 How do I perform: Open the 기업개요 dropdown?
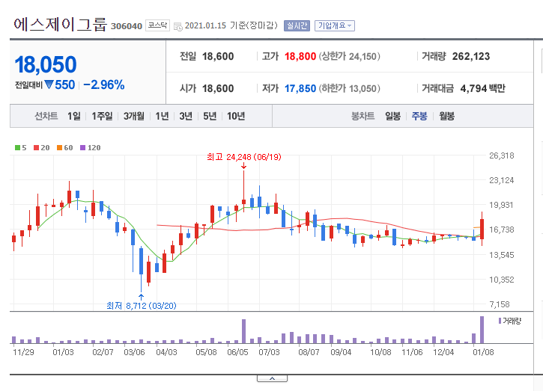(335, 25)
